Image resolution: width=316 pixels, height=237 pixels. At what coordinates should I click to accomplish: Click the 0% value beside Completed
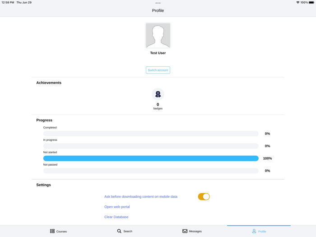tap(267, 134)
